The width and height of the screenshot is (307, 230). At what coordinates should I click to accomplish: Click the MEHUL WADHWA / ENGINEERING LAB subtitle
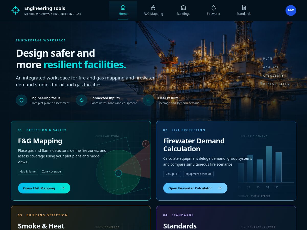53,14
